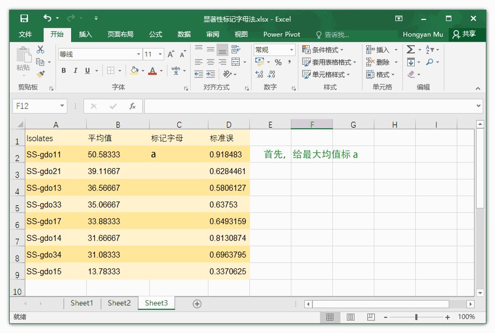Select the Format Painter brush icon
This screenshot has width=495, height=333.
40,73
